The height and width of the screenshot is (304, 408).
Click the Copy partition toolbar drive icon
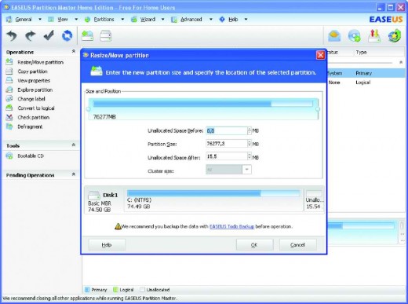[106, 35]
